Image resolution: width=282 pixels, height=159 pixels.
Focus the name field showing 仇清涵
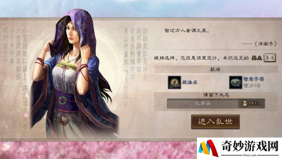point(203,104)
